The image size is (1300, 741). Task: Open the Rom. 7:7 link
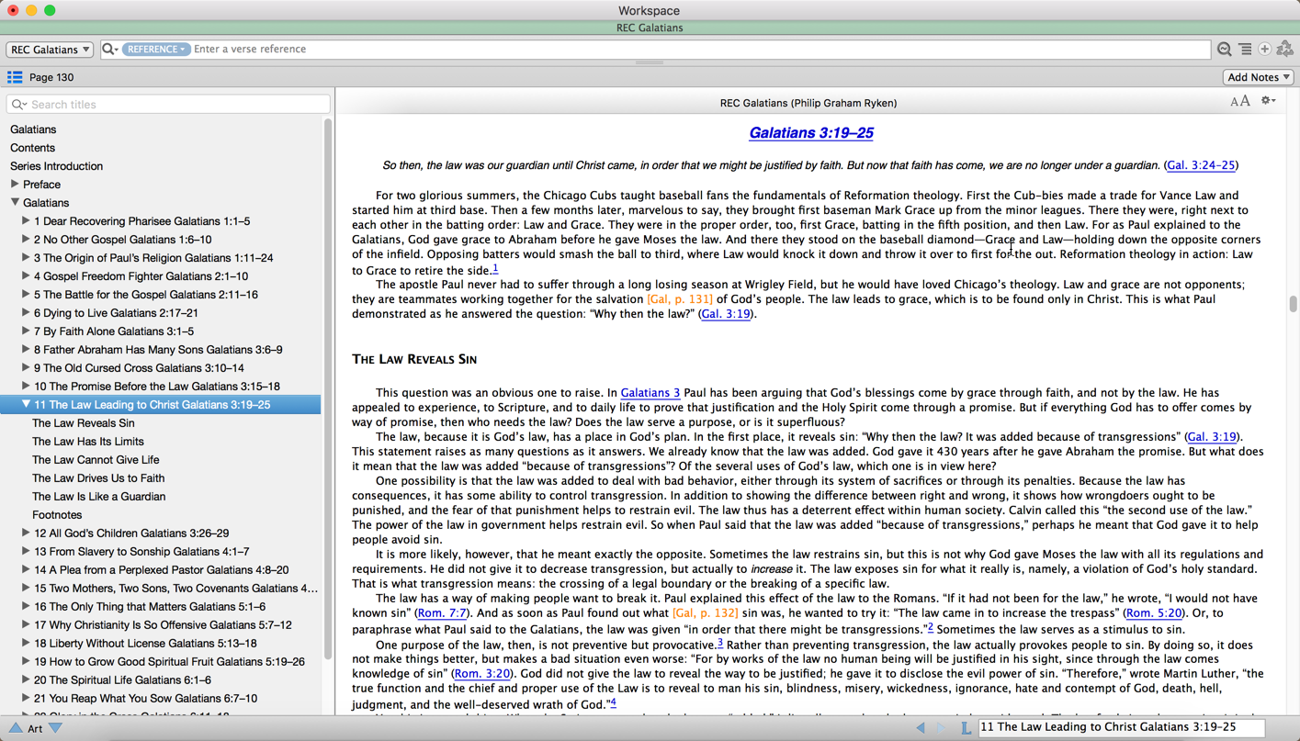click(442, 613)
